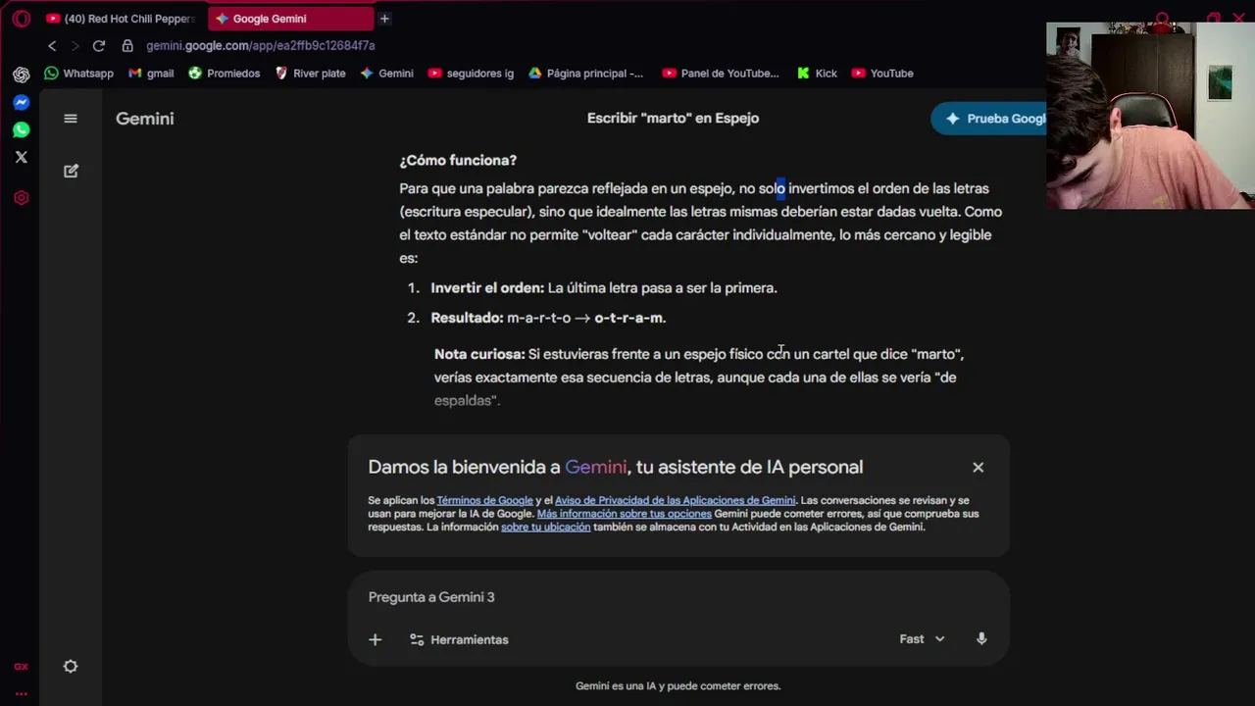Screen dimensions: 1255x706
Task: Open the Kick bookmark
Action: click(x=818, y=74)
